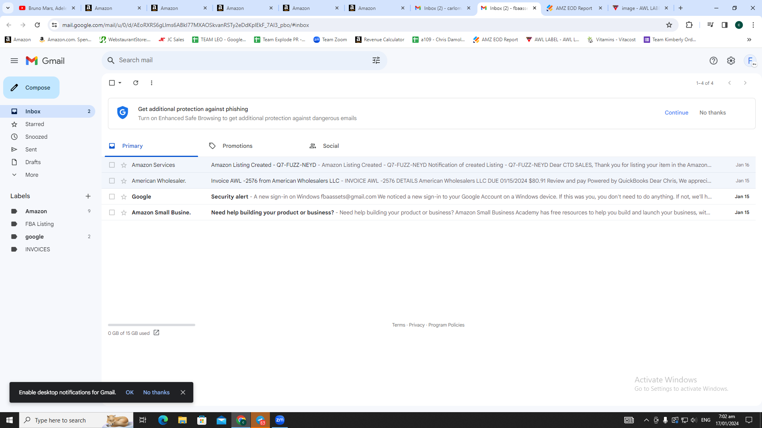Tick the select-all checkbox
The height and width of the screenshot is (428, 762).
(112, 83)
